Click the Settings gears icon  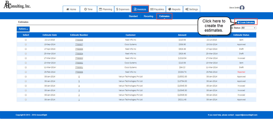tap(187, 9)
